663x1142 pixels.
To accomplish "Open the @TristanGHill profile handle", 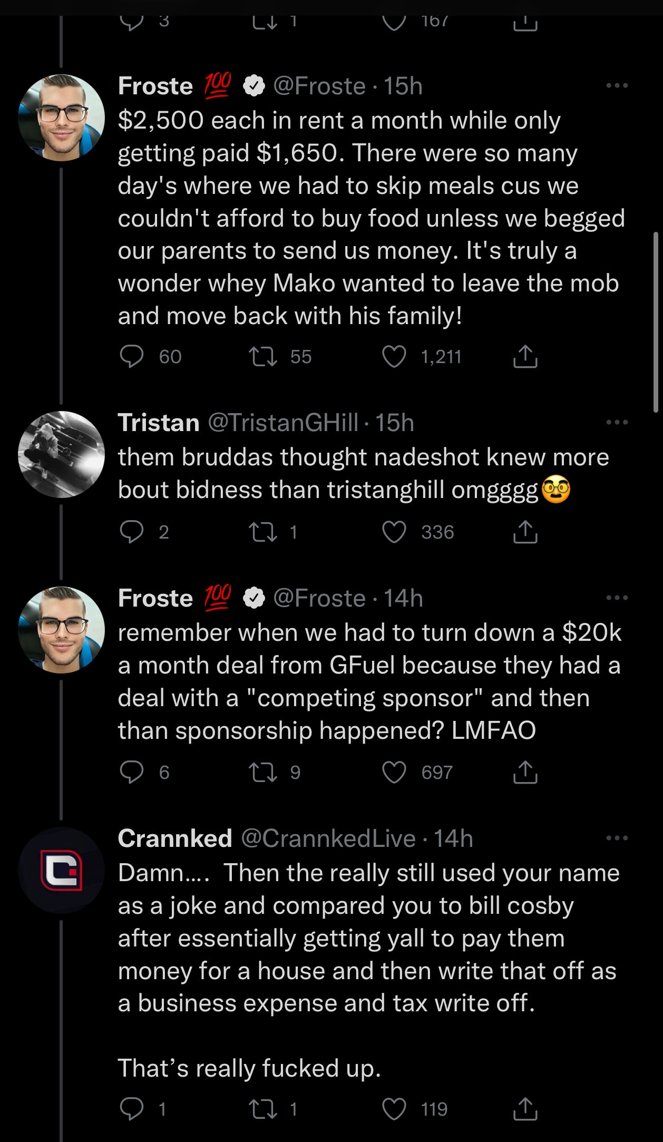I will (283, 423).
